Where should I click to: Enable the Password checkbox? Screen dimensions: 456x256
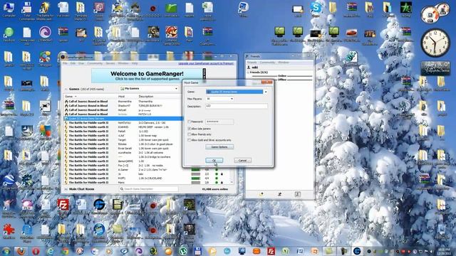(x=190, y=122)
